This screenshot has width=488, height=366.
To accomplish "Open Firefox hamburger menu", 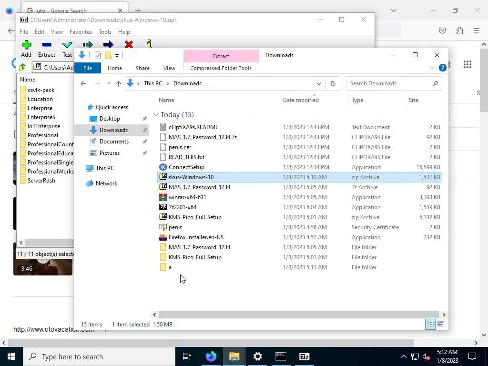I will point(477,30).
